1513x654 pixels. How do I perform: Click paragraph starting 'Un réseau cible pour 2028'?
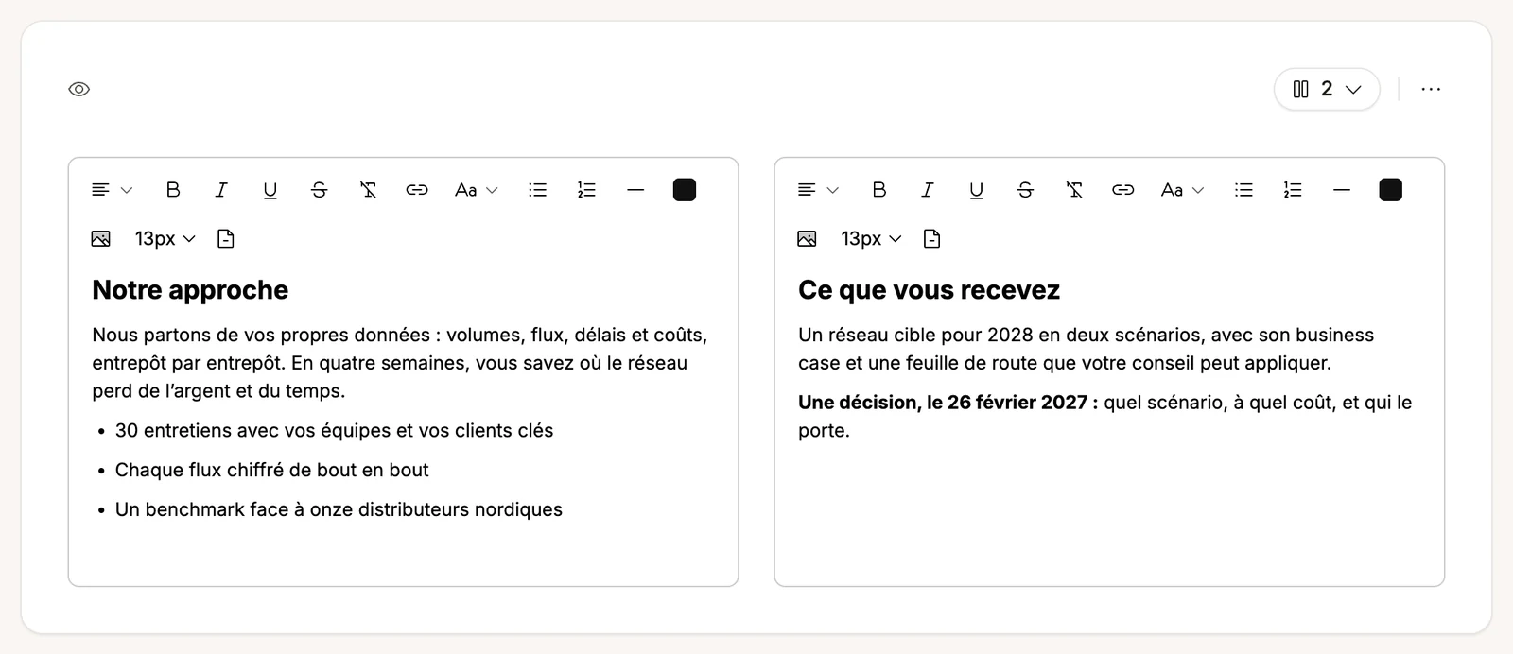[x=1086, y=349]
